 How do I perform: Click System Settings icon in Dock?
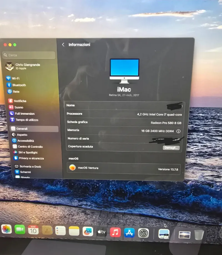coord(143,233)
